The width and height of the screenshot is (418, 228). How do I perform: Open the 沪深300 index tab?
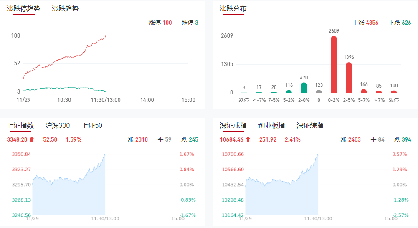(x=58, y=125)
